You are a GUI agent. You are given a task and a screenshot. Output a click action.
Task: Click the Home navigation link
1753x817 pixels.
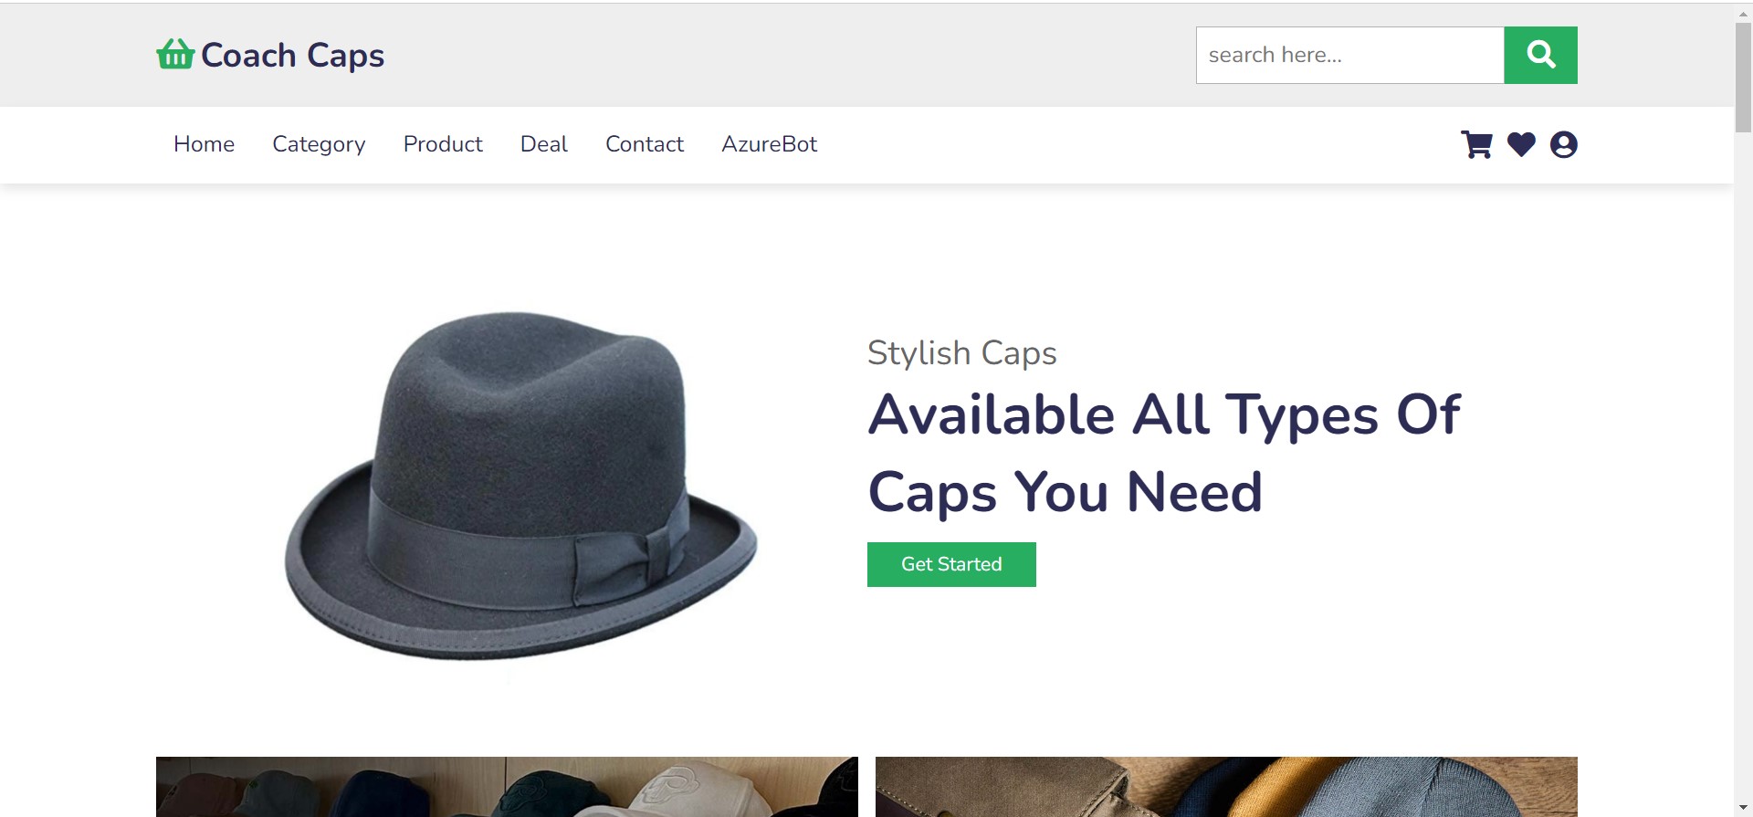[x=204, y=144]
